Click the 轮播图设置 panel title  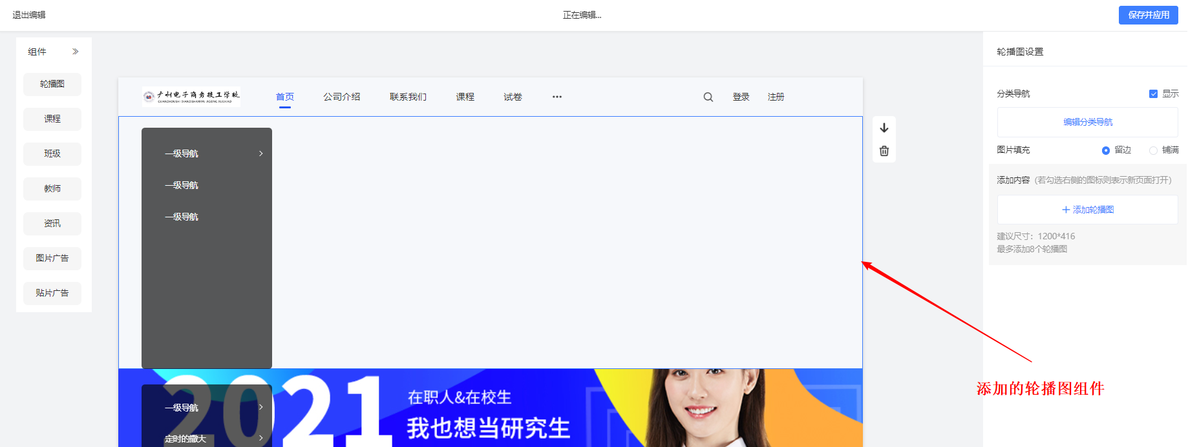point(1020,52)
